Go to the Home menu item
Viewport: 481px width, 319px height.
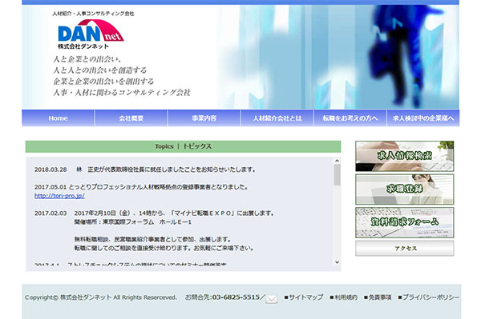coord(58,118)
